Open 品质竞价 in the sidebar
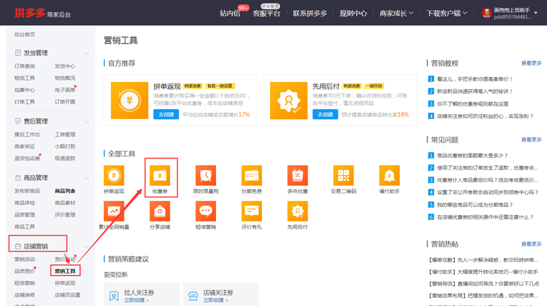Screen dimensions: 547x306 click(x=25, y=271)
